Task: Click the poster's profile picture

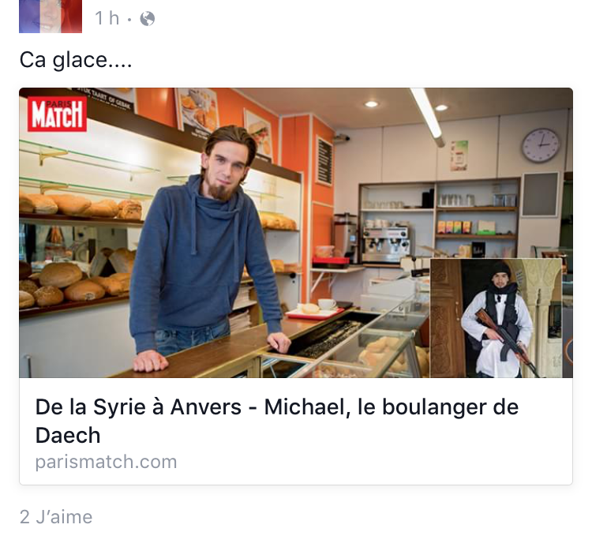Action: pos(51,17)
